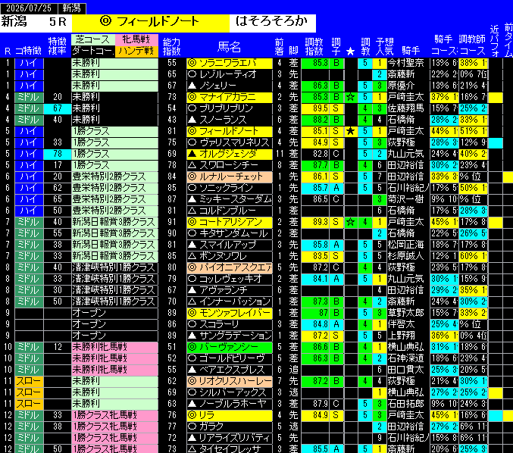Select horse スノーランス
This screenshot has height=453, width=513.
click(230, 120)
